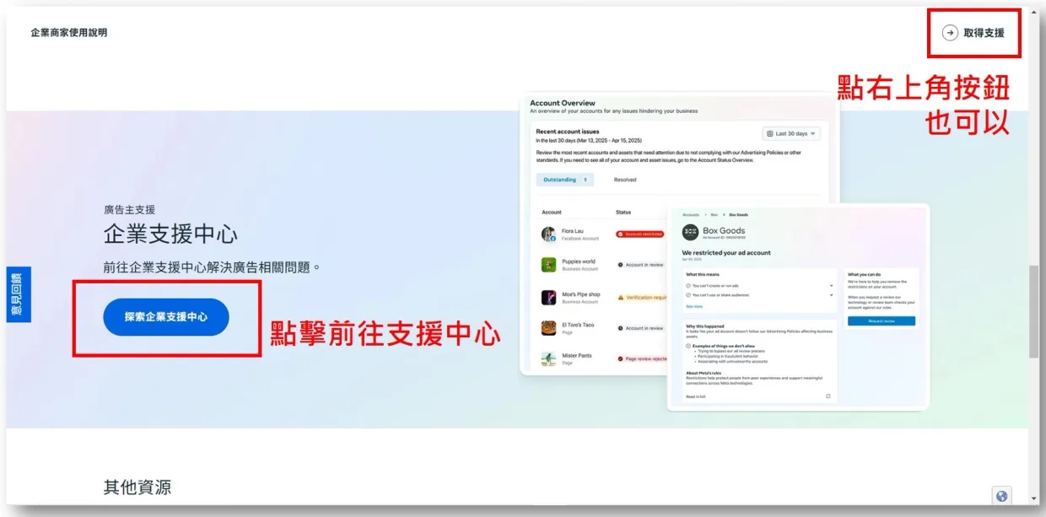Click the 前往企業支援中心解決廣告相關問題 sentence
This screenshot has height=517, width=1046.
[213, 267]
